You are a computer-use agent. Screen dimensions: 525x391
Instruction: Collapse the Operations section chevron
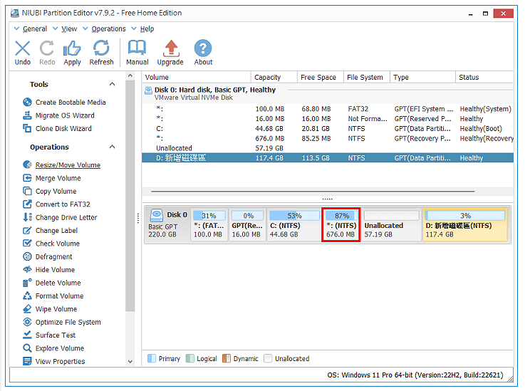(x=112, y=147)
